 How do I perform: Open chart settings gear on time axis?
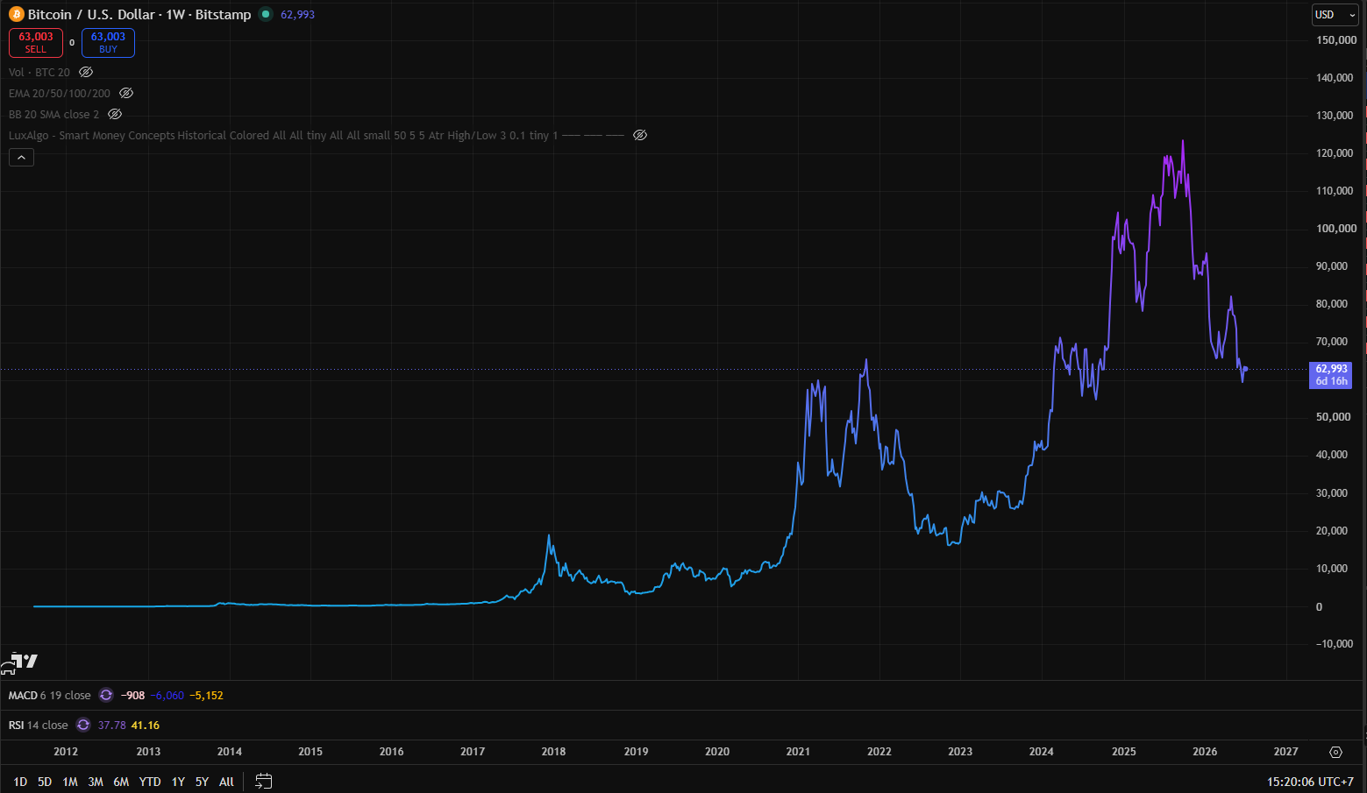click(x=1335, y=752)
